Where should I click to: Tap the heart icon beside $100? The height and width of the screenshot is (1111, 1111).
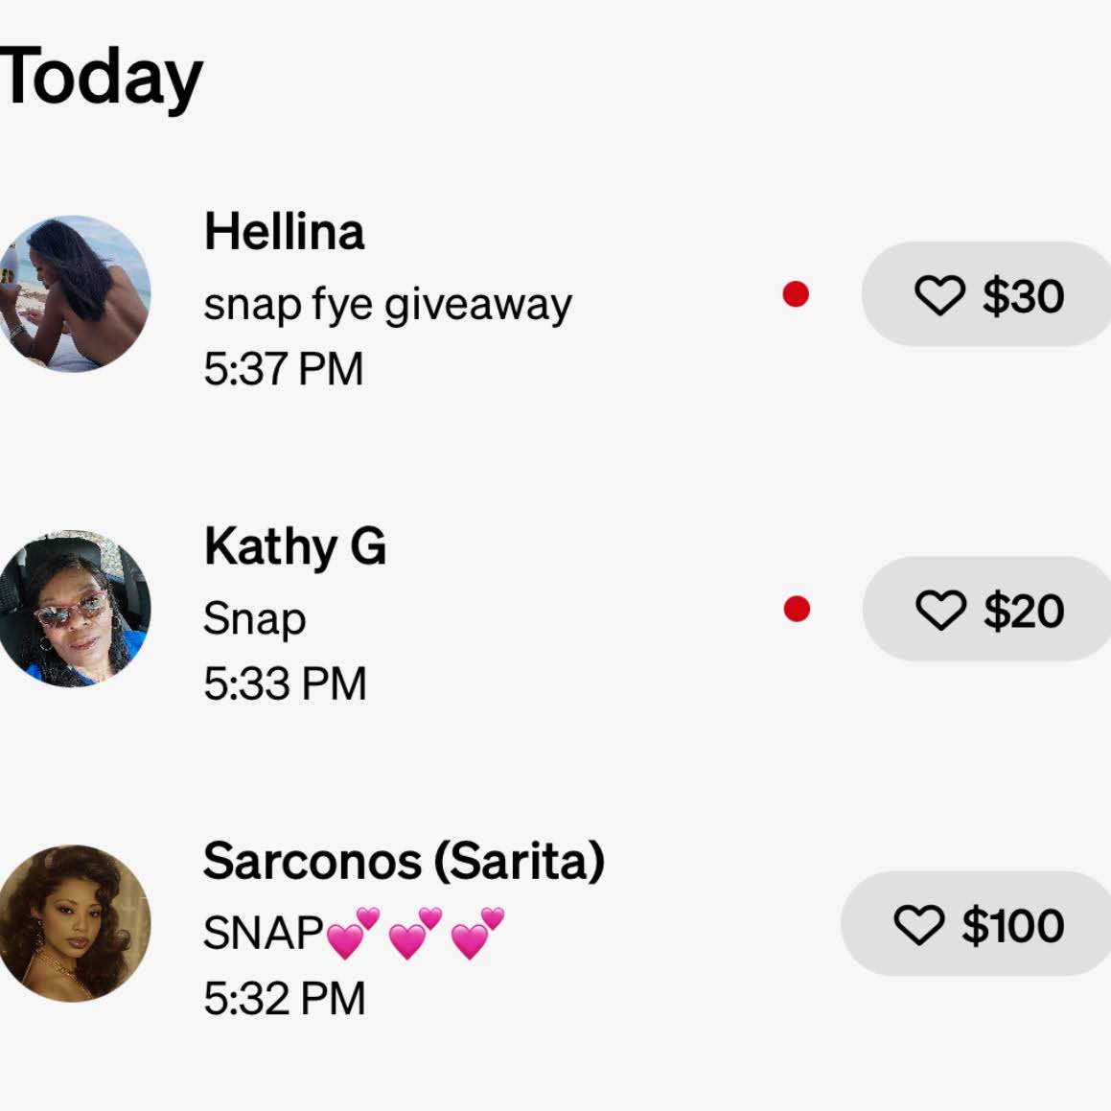tap(919, 925)
